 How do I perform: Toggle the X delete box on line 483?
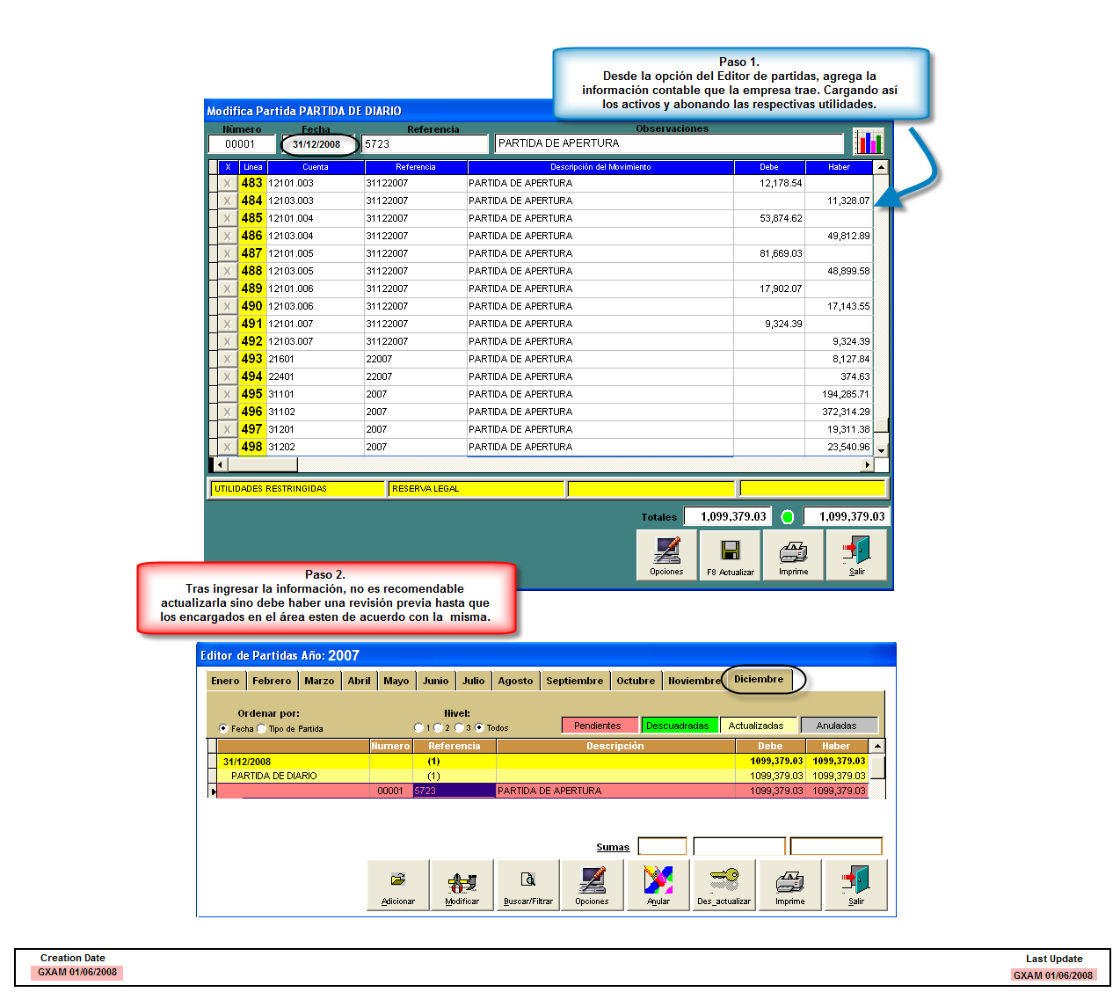[227, 184]
